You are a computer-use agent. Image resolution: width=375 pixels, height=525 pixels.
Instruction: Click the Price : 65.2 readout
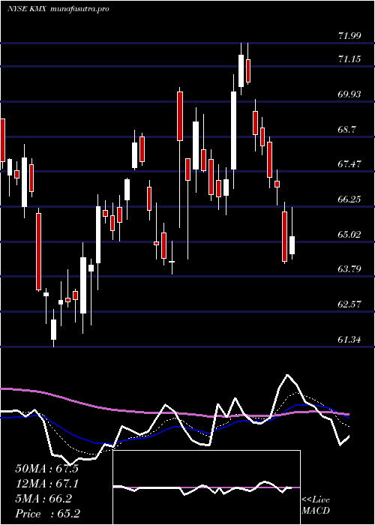pos(47,514)
